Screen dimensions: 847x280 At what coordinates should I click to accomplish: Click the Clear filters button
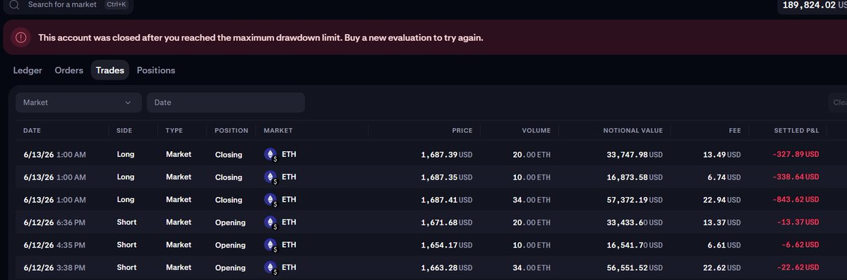[838, 103]
